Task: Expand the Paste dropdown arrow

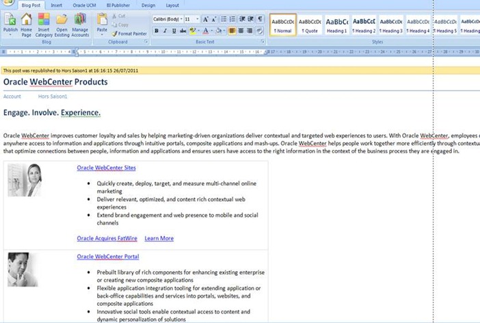Action: (x=102, y=35)
